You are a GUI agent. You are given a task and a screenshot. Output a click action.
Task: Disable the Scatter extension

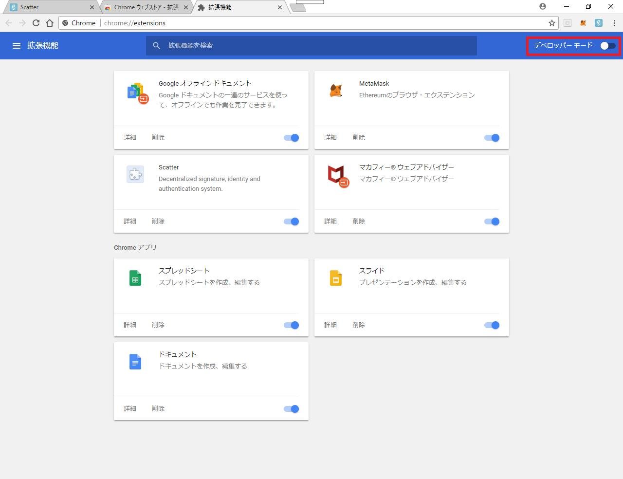click(292, 221)
